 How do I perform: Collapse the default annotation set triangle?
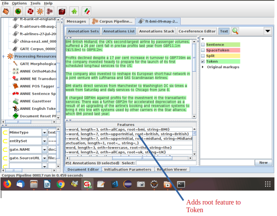pyautogui.click(x=203, y=39)
